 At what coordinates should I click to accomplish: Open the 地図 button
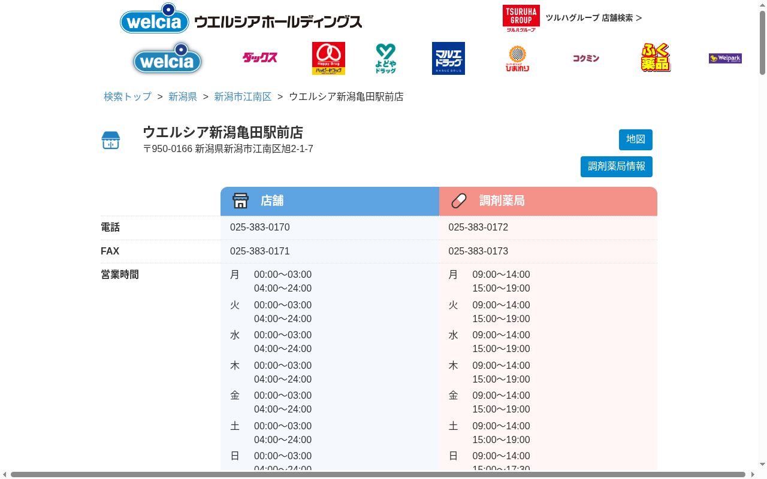pyautogui.click(x=636, y=140)
